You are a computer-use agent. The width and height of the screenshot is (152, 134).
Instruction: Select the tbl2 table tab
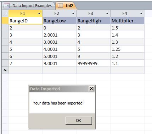[66, 6]
